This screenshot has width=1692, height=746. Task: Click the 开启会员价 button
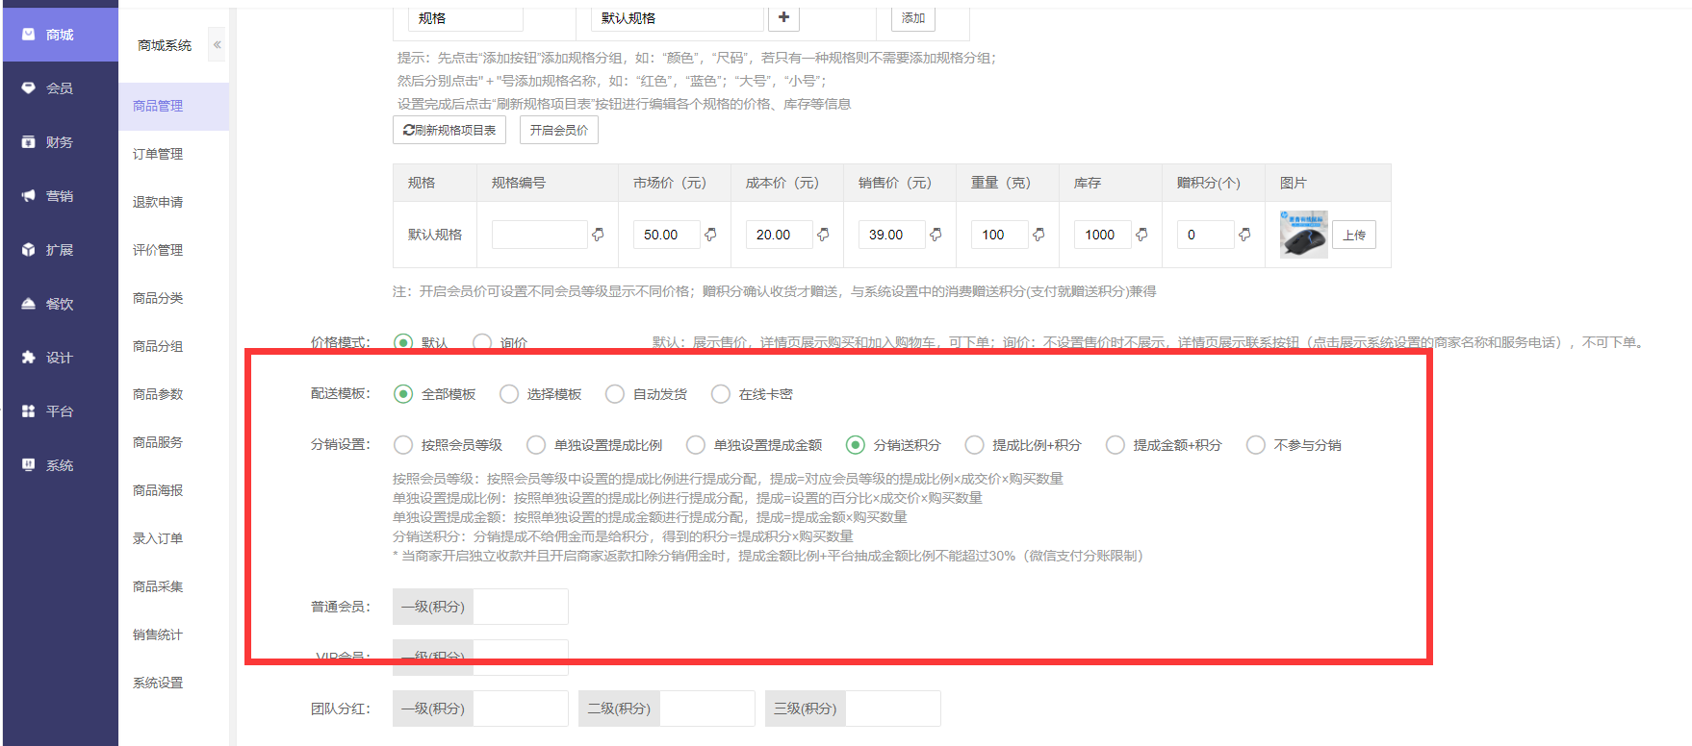pyautogui.click(x=558, y=130)
